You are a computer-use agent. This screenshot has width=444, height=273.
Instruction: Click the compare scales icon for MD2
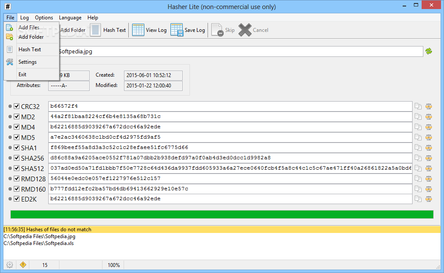click(x=428, y=116)
